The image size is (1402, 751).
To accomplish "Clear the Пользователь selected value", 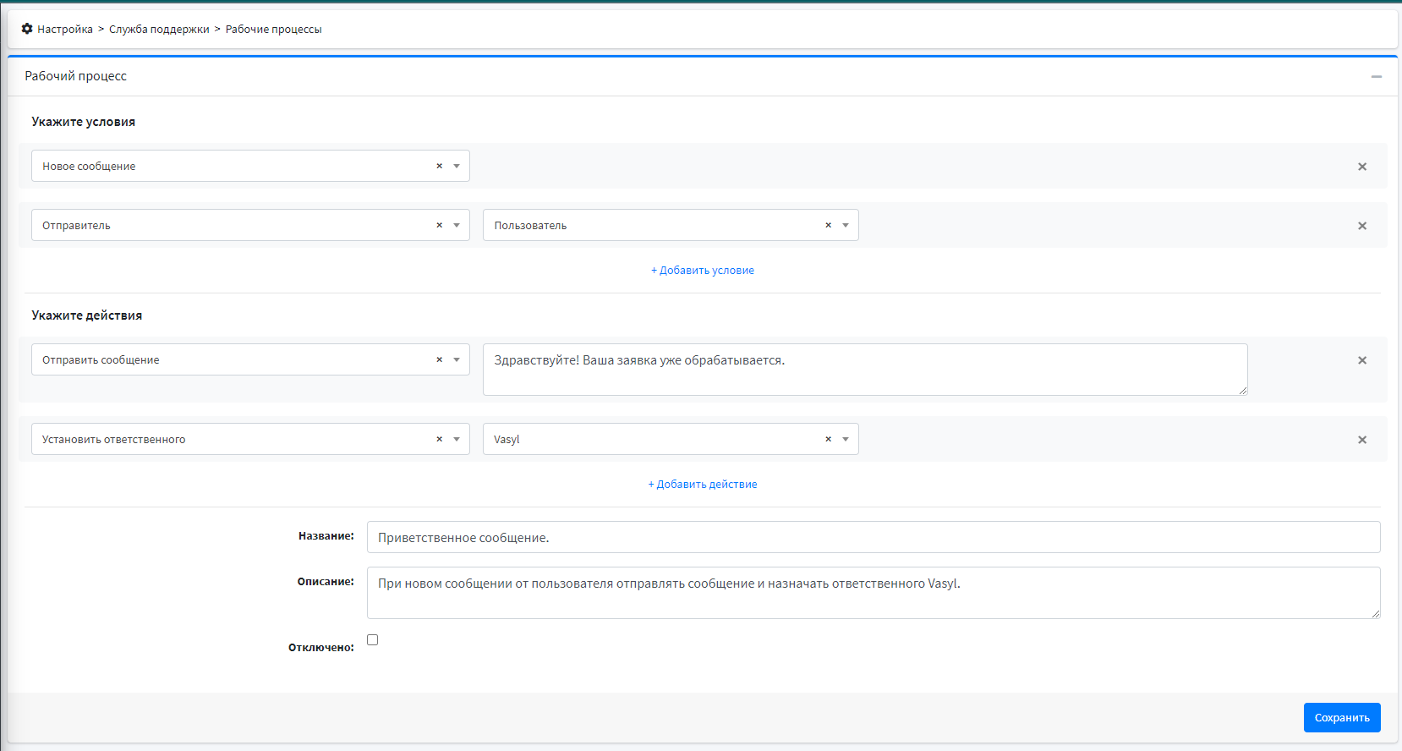I will pyautogui.click(x=828, y=225).
